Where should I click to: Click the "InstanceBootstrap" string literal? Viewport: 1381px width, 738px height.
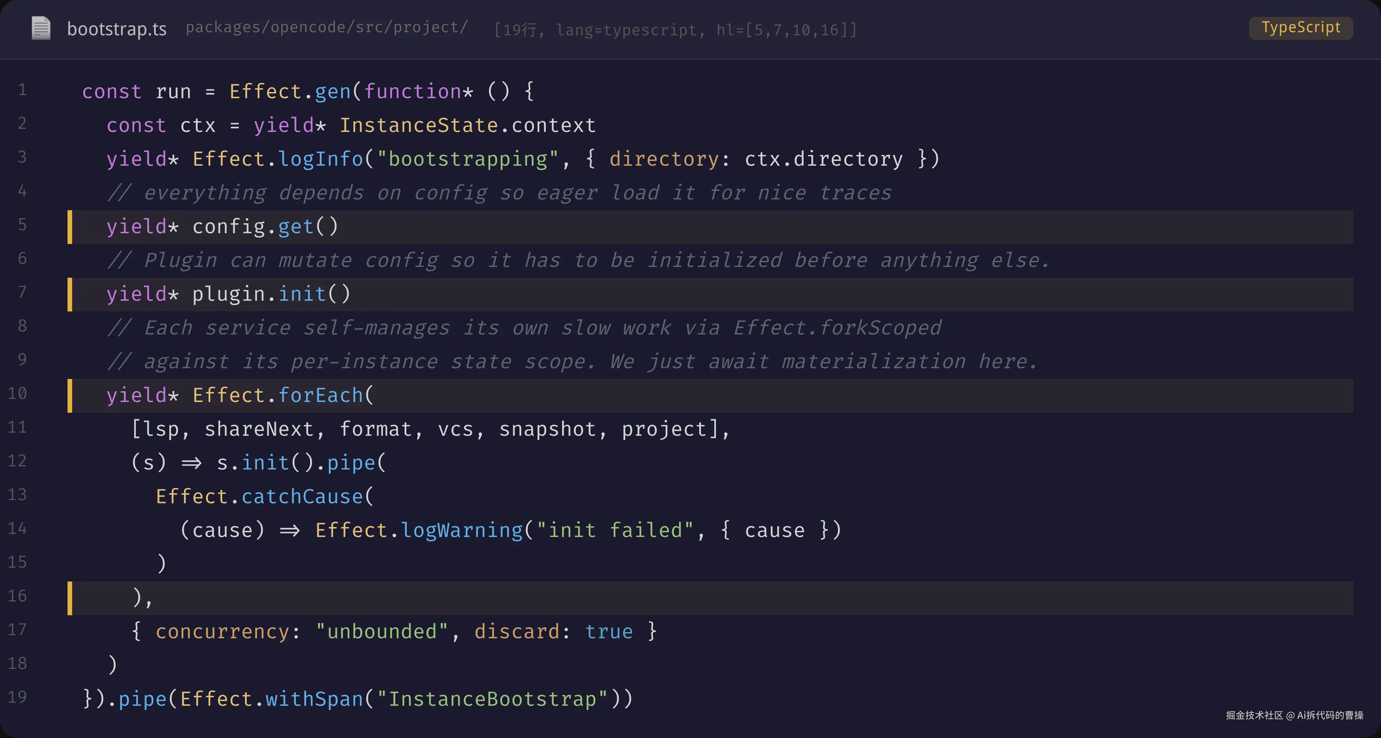coord(492,699)
